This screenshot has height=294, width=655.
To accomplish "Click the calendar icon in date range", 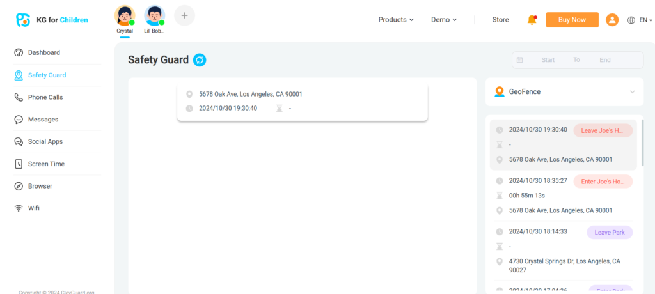I will 519,59.
